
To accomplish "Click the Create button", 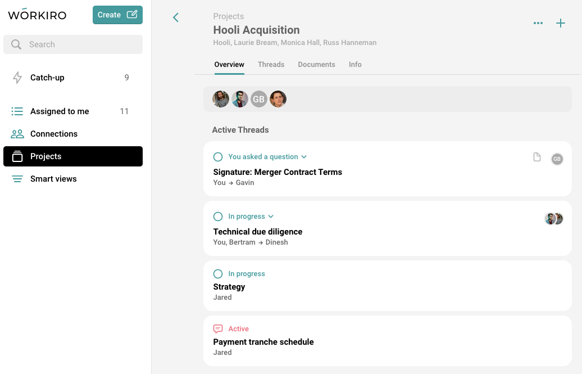I will pos(117,15).
